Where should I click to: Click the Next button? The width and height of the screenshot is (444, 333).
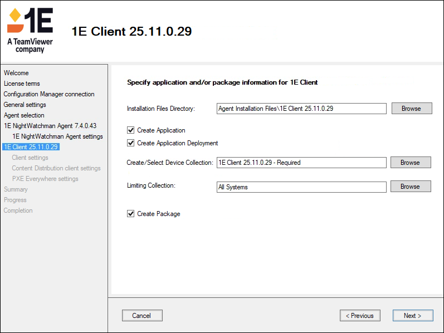[x=412, y=316]
